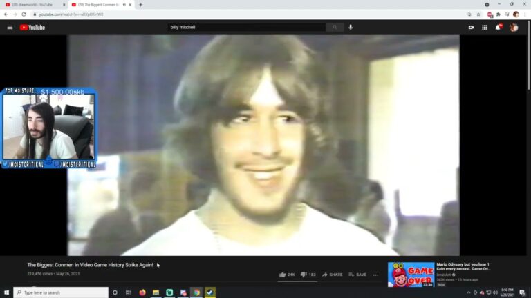Click the URL address bar
531x298 pixels.
point(250,14)
